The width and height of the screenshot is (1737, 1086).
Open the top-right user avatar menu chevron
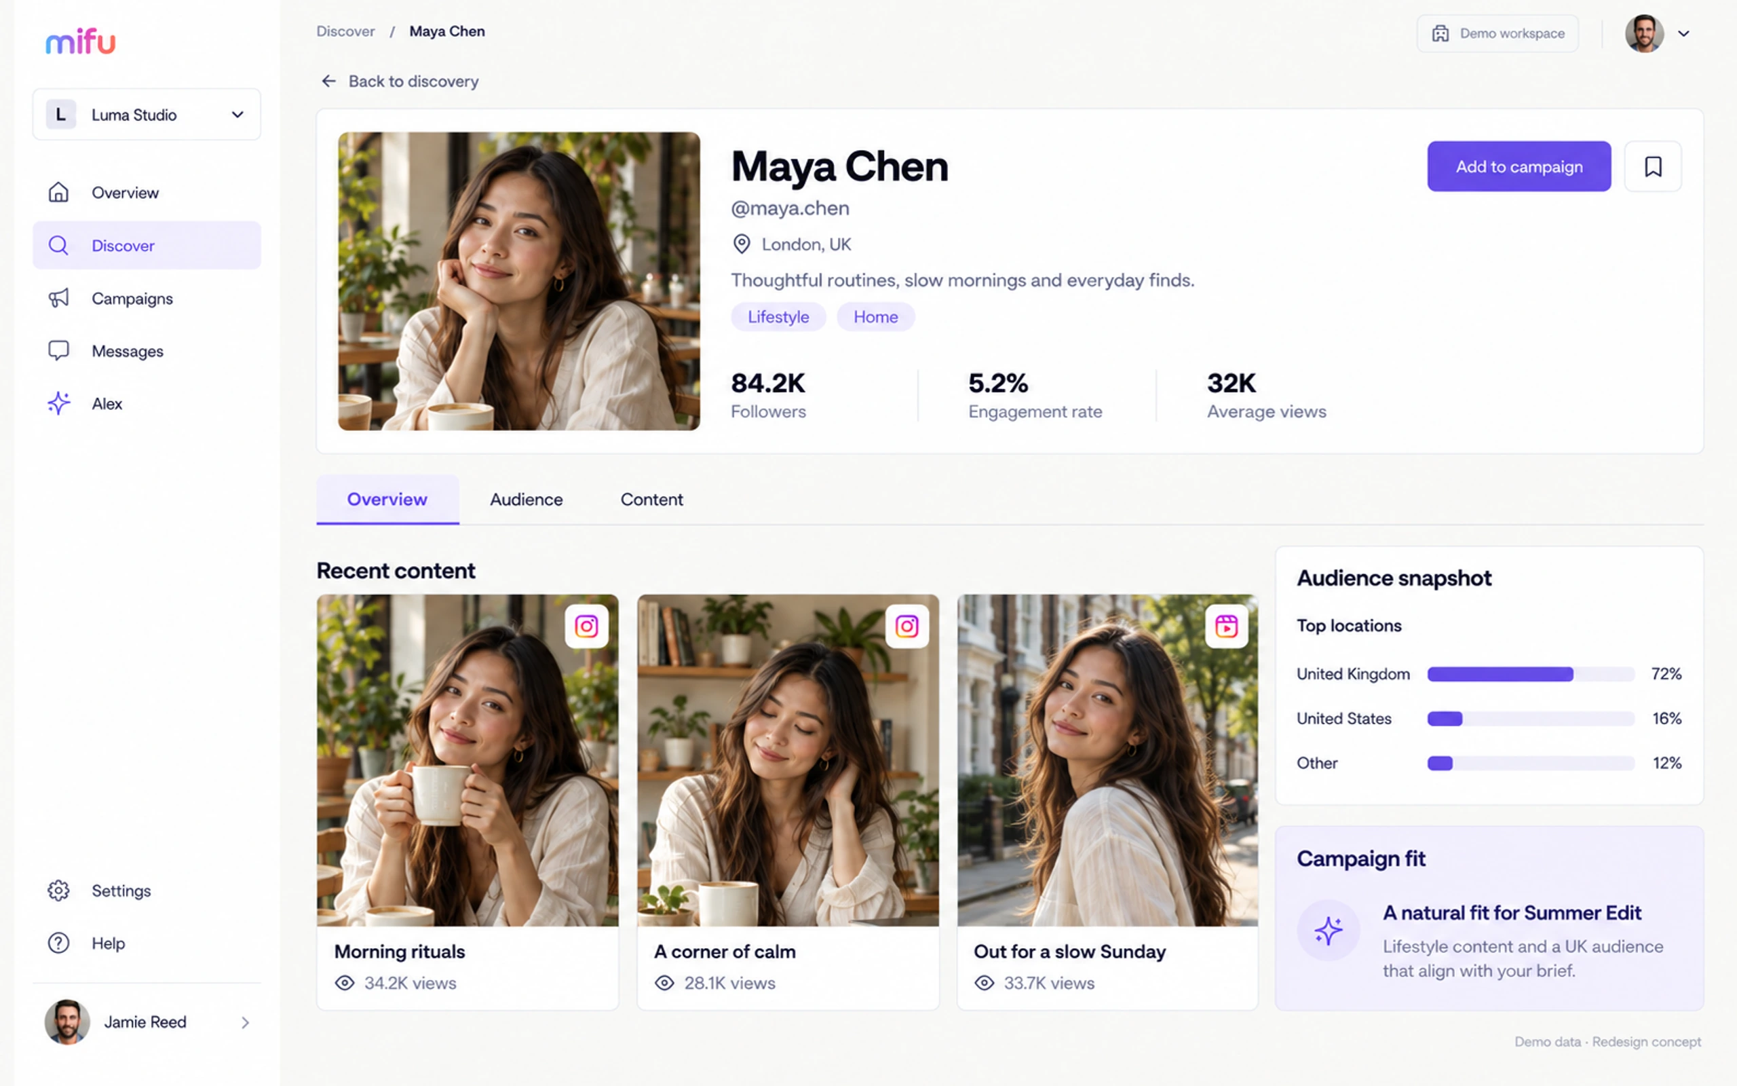pyautogui.click(x=1684, y=34)
